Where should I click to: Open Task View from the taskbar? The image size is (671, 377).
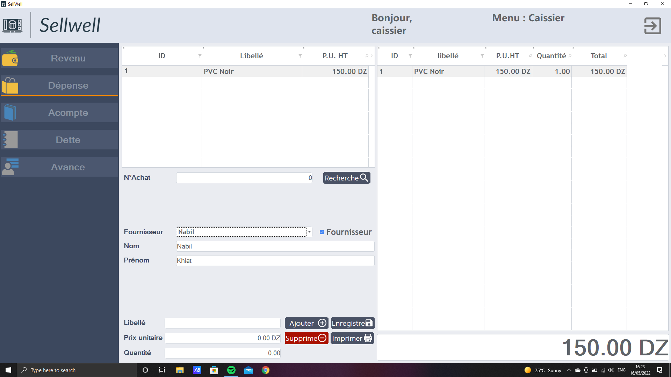pos(162,370)
